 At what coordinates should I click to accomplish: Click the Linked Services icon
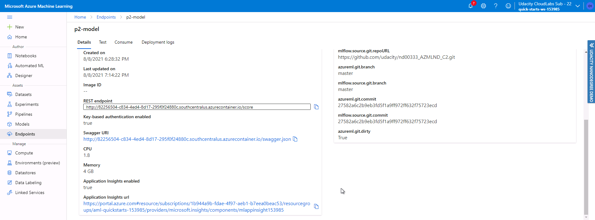point(10,192)
